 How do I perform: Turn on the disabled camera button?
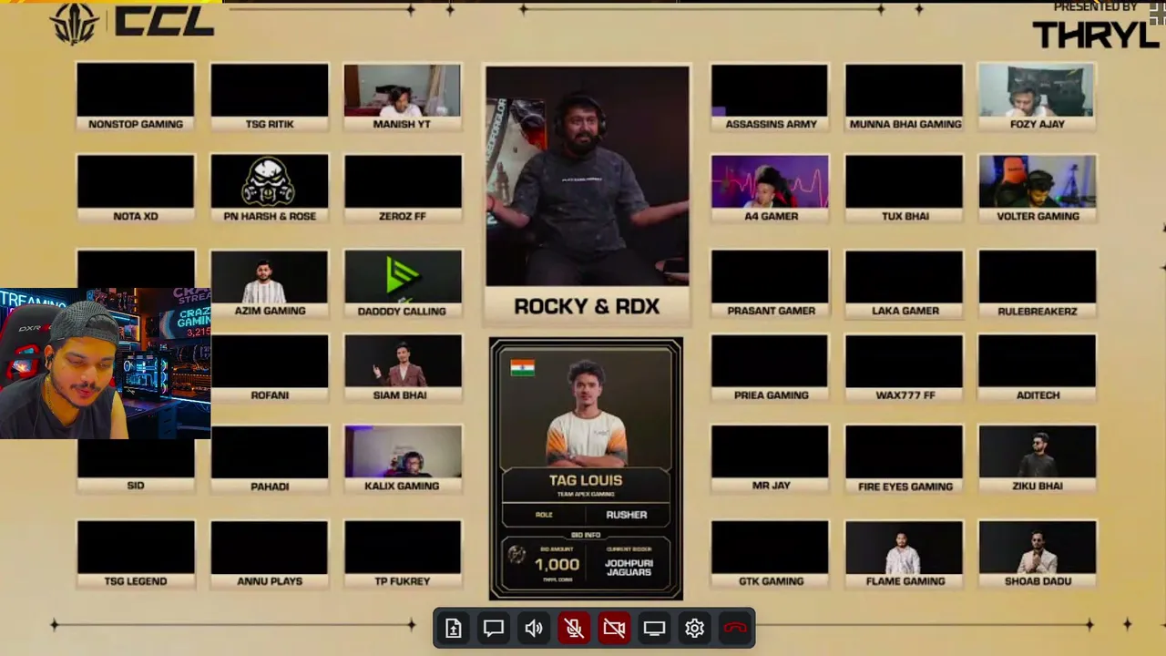[x=614, y=628]
